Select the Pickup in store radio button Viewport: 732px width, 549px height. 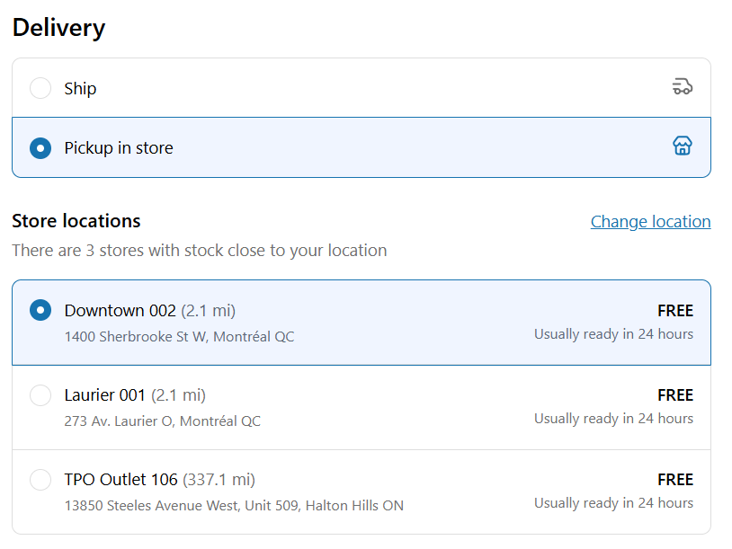pyautogui.click(x=40, y=148)
